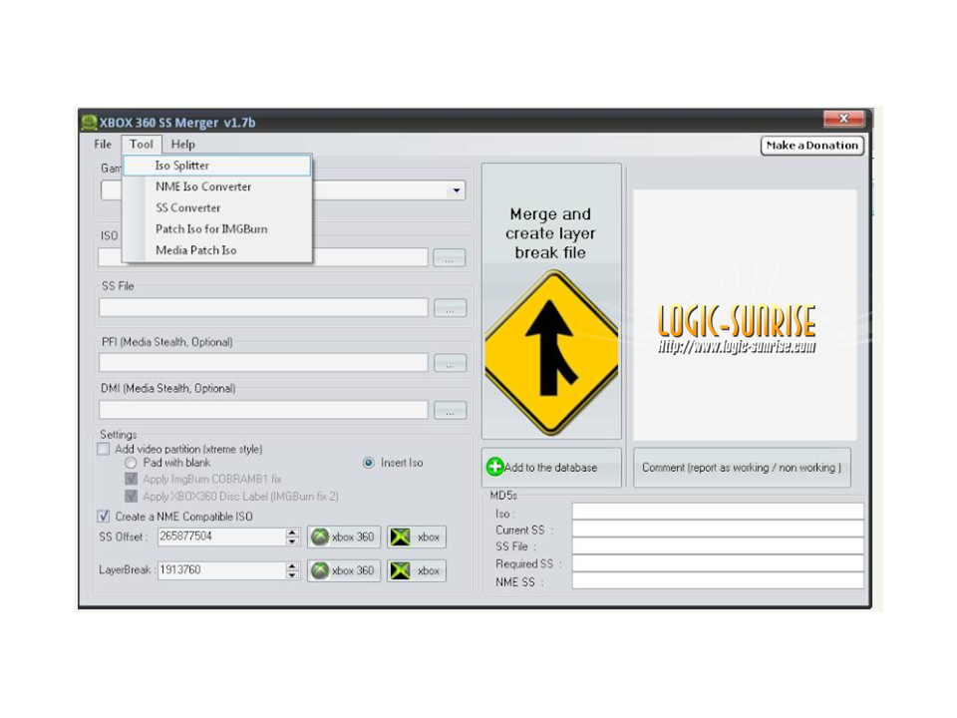Click the SS File path field
The height and width of the screenshot is (718, 957).
(x=263, y=308)
